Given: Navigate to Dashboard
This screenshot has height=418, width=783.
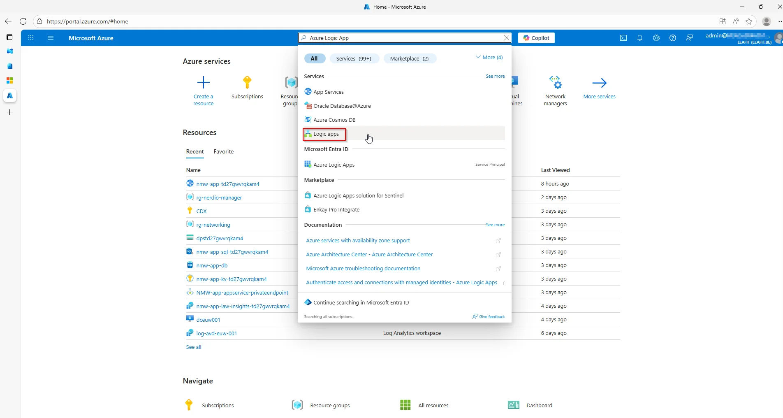Looking at the screenshot, I should (x=530, y=405).
